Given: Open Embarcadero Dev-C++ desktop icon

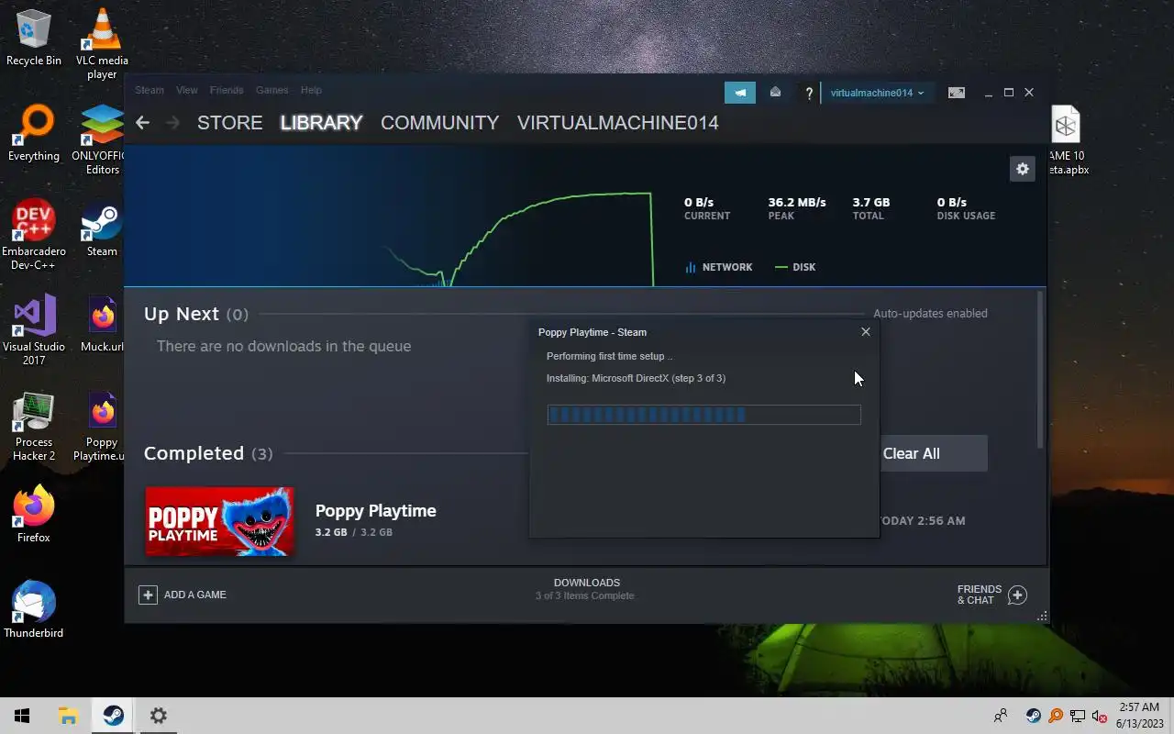Looking at the screenshot, I should (x=34, y=235).
